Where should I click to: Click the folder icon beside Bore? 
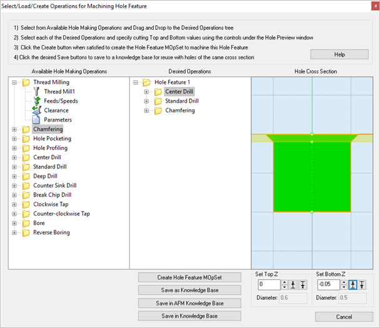(x=26, y=223)
